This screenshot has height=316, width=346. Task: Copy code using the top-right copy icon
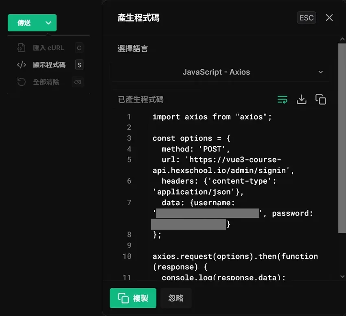click(321, 99)
